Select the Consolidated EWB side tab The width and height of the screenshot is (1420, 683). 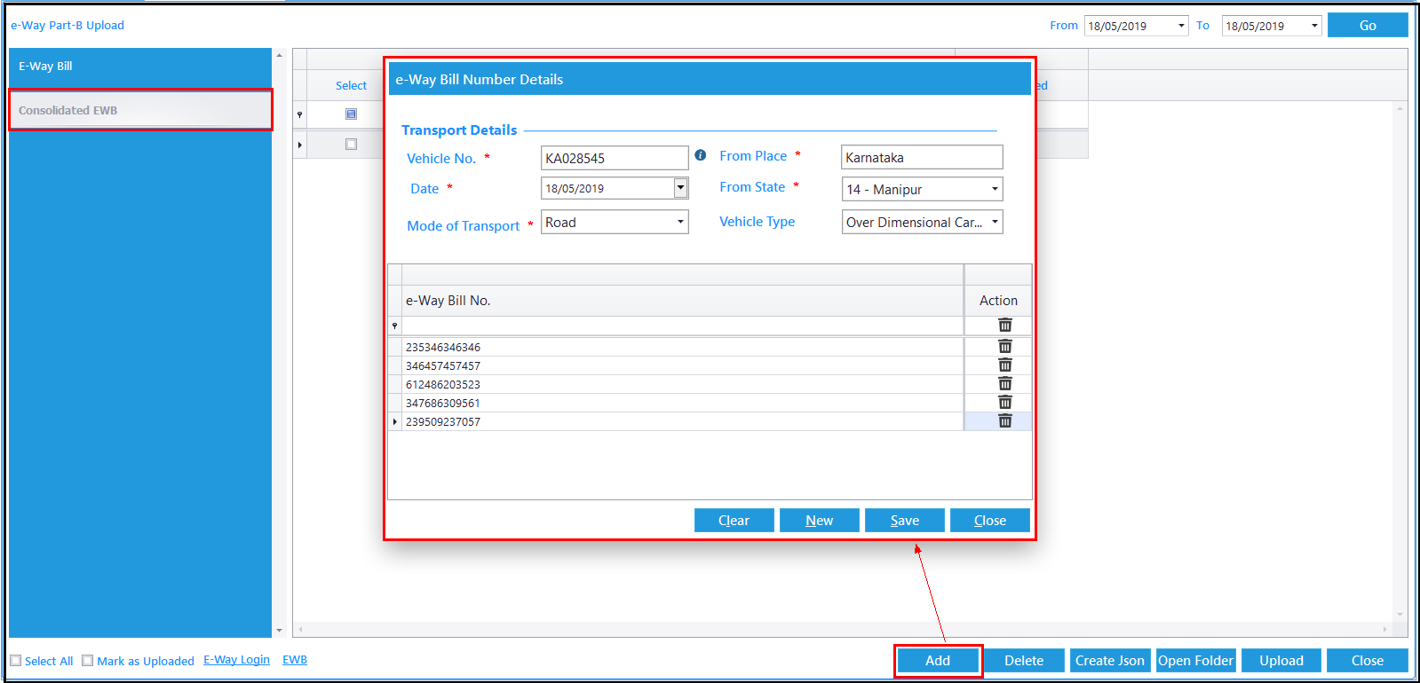(140, 110)
